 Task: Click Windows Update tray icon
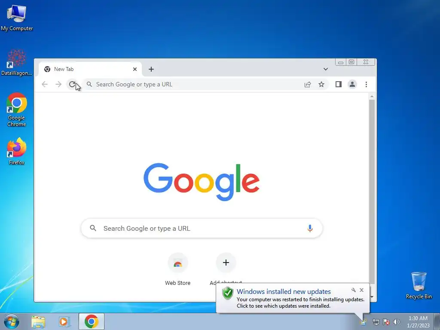pos(364,322)
